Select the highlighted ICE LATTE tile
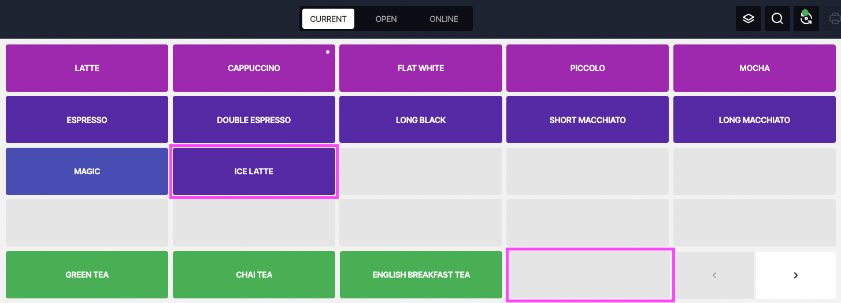This screenshot has height=303, width=841. tap(254, 171)
